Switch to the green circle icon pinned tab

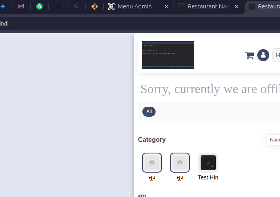tap(39, 6)
